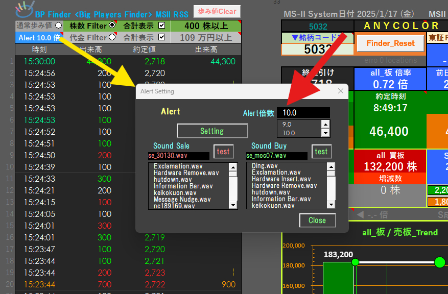Image resolution: width=448 pixels, height=294 pixels.
Task: Click Sound Buy list scroll-down arrow
Action: pos(331,204)
